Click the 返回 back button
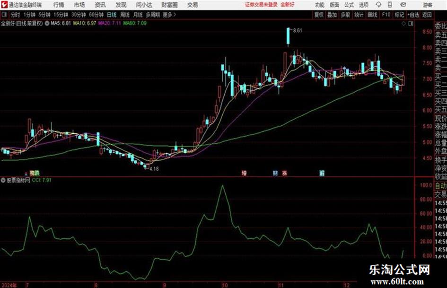The image size is (447, 288). 427,15
